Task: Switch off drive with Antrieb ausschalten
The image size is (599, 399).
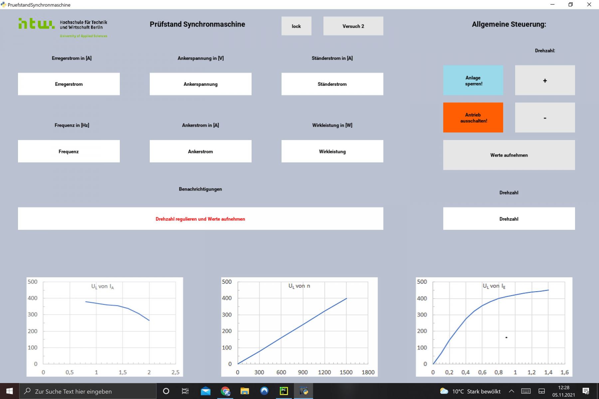Action: 473,118
